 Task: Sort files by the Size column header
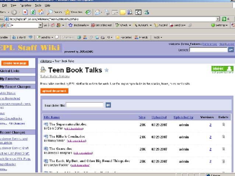coord(142,117)
